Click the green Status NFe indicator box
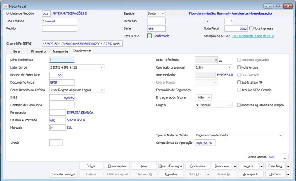 click(149, 36)
